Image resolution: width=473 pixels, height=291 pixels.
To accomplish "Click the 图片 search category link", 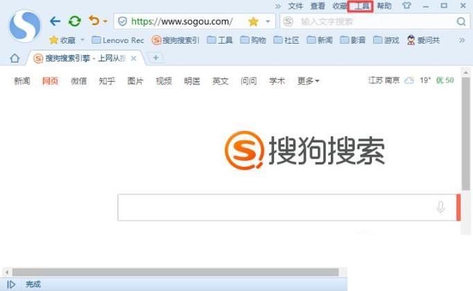I will 135,81.
